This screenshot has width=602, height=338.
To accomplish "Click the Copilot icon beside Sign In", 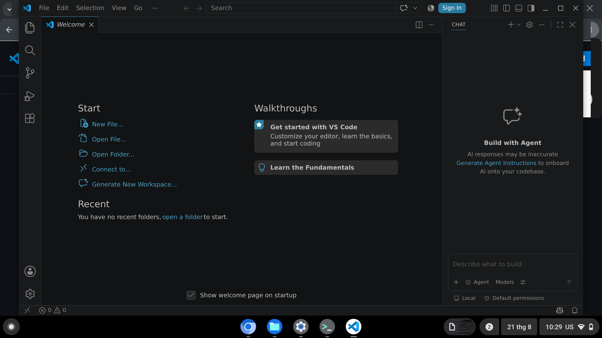I will pyautogui.click(x=431, y=8).
